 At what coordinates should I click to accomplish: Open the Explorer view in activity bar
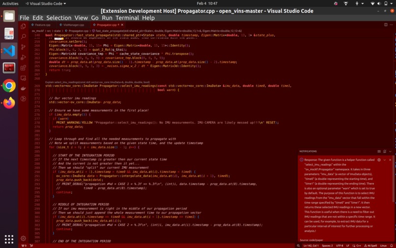pos(23,26)
